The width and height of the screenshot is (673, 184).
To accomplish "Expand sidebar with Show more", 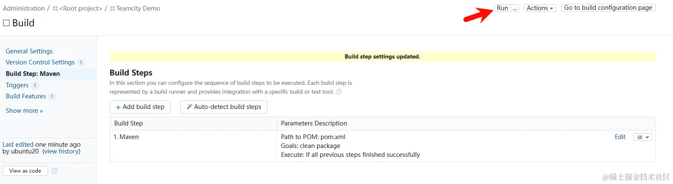I will (x=24, y=111).
